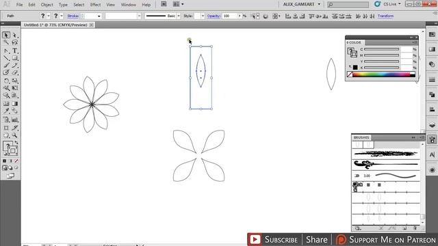438x246 pixels.
Task: Enable Draw Inside mode
Action: 16,168
